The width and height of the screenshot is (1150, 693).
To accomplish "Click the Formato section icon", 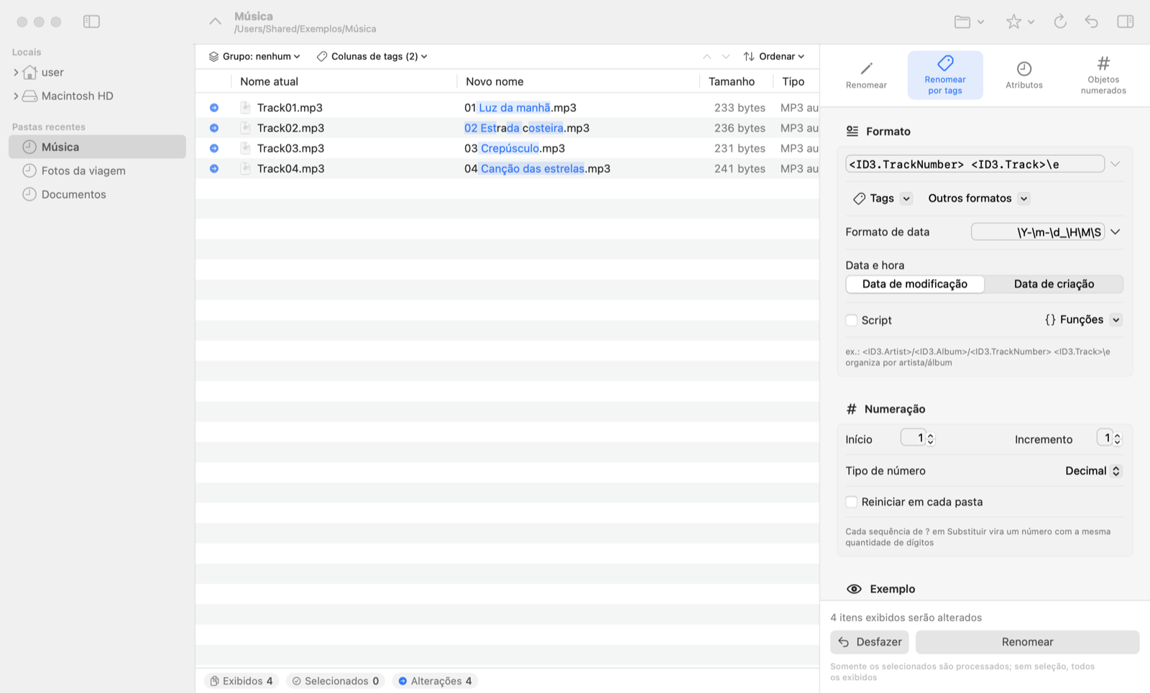I will [852, 131].
